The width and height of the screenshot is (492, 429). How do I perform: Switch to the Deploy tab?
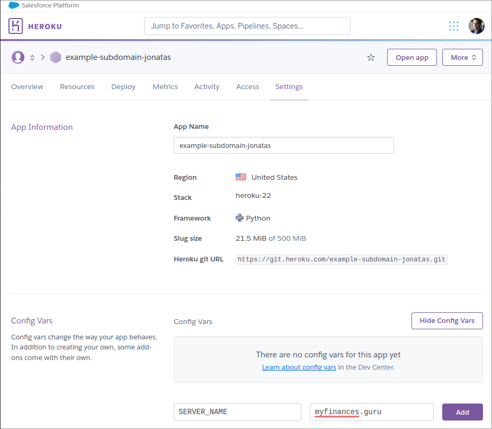[x=123, y=87]
